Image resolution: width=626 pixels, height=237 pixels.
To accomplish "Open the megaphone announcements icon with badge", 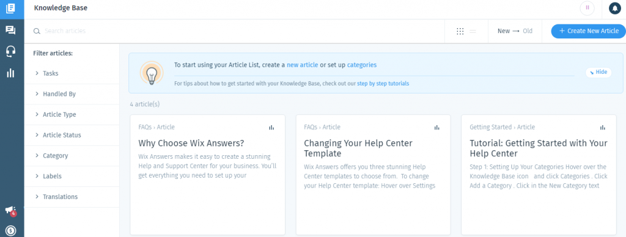I will pyautogui.click(x=11, y=211).
